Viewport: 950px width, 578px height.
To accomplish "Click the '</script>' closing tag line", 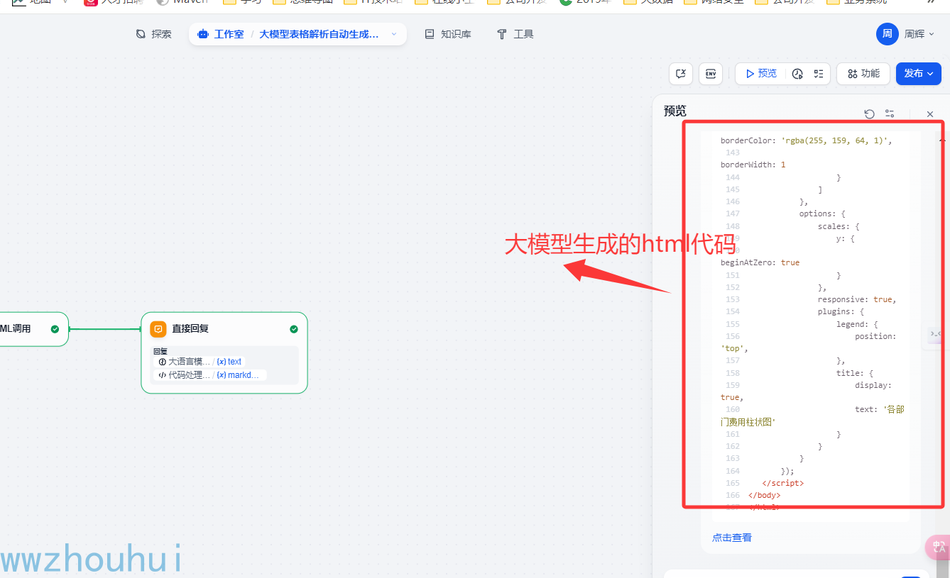I will pos(782,483).
